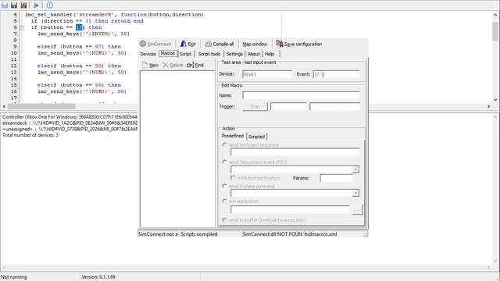The image size is (500, 281).
Task: Open the info icon in the toolbar
Action: [x=50, y=5]
